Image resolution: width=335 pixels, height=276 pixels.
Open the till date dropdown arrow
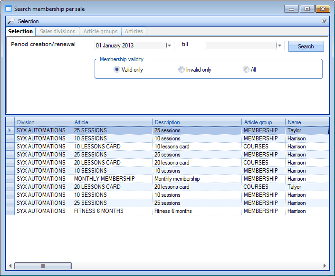click(x=280, y=46)
